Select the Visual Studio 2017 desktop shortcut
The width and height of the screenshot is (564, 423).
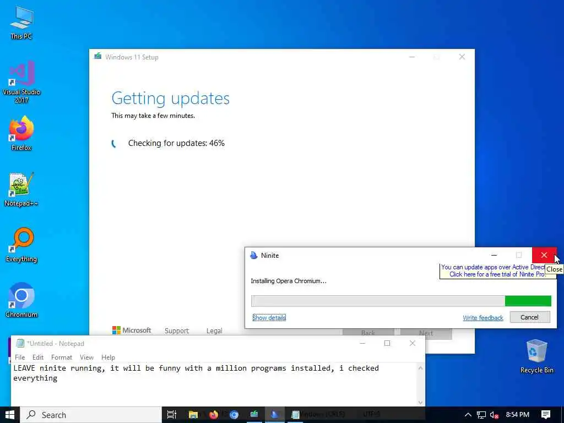[21, 82]
